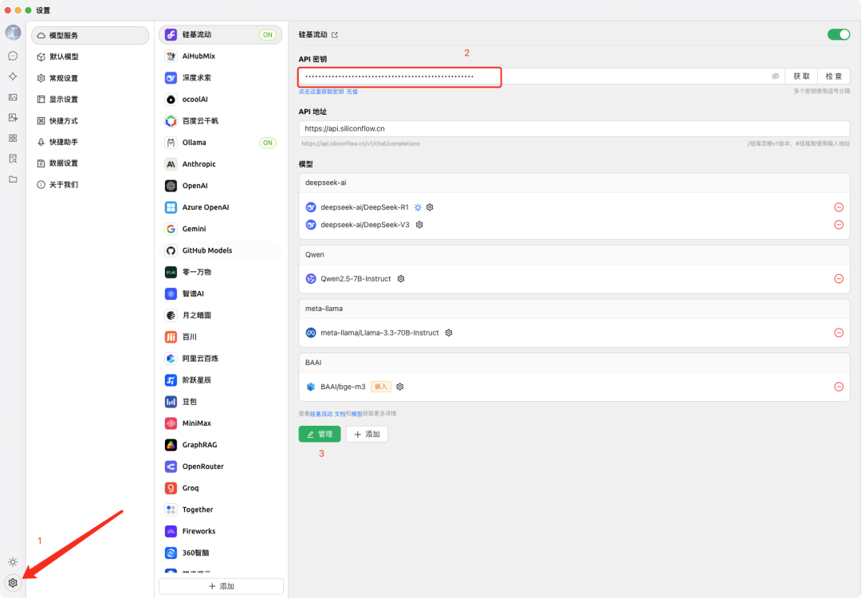
Task: Select 阿里云百炼 provider
Action: click(220, 359)
